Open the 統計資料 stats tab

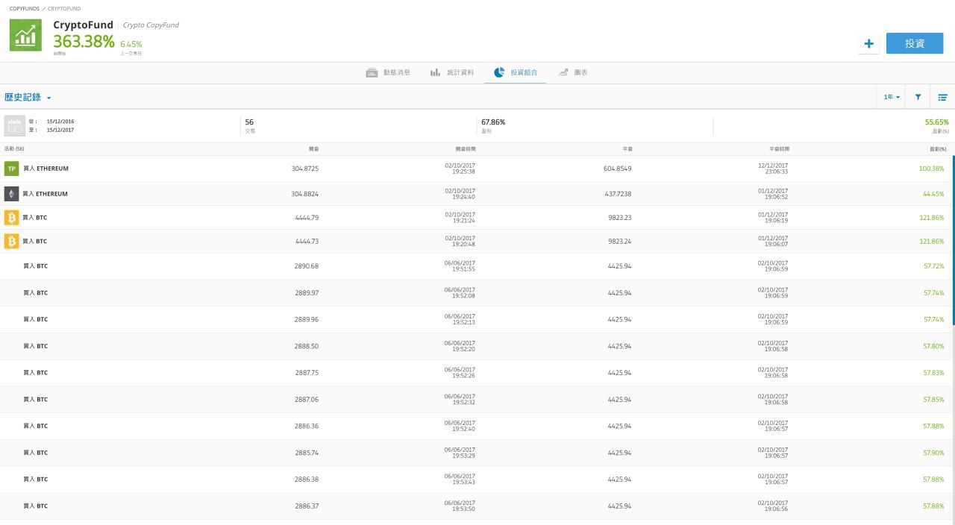(451, 73)
